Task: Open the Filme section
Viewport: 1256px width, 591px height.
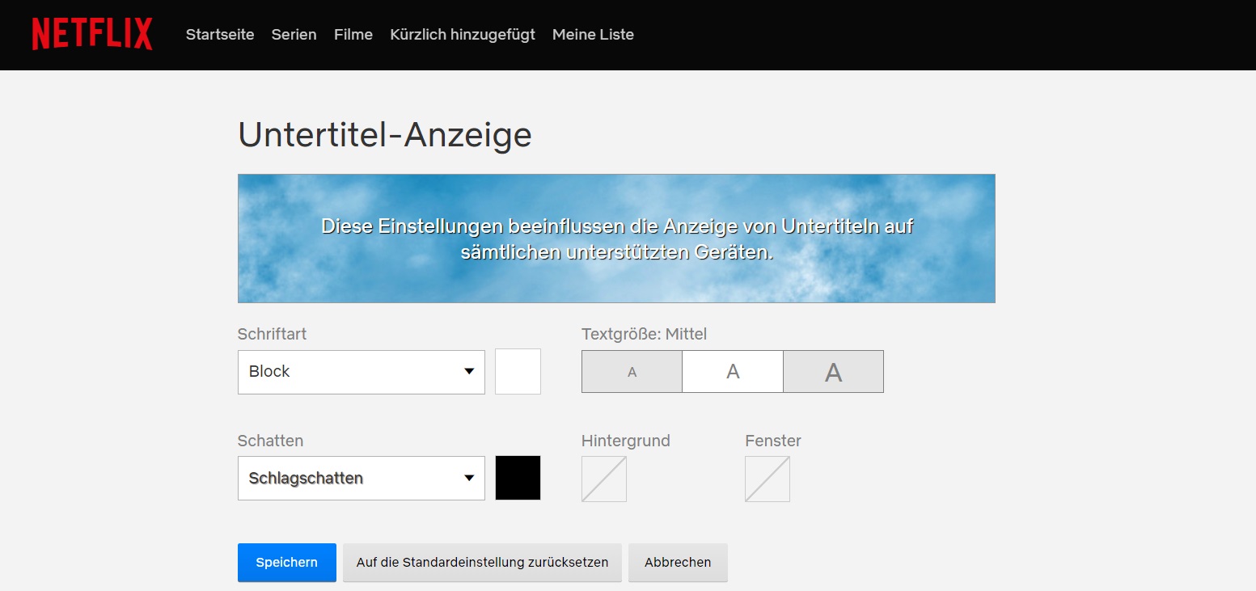Action: tap(353, 35)
